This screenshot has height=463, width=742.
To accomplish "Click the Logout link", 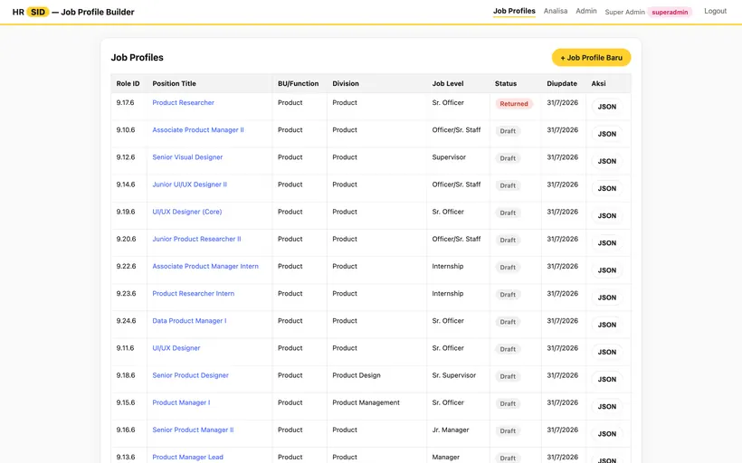I will (x=715, y=11).
